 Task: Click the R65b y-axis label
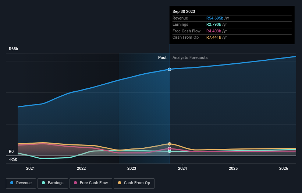point(14,49)
